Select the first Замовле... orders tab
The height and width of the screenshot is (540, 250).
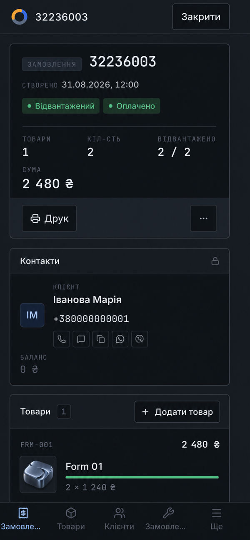click(x=21, y=518)
